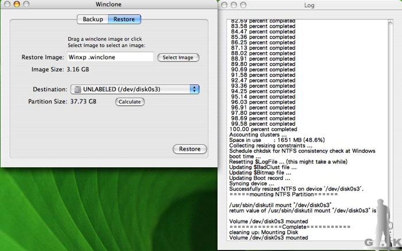Click '=====mounting NTFS Partition' line

284,194
